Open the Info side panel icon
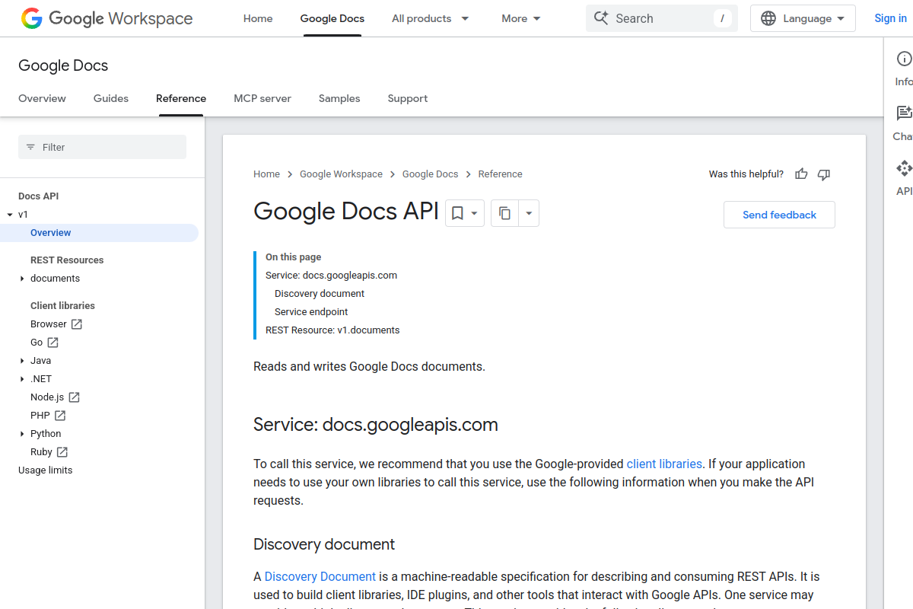Screen dimensions: 913x609 [x=904, y=59]
